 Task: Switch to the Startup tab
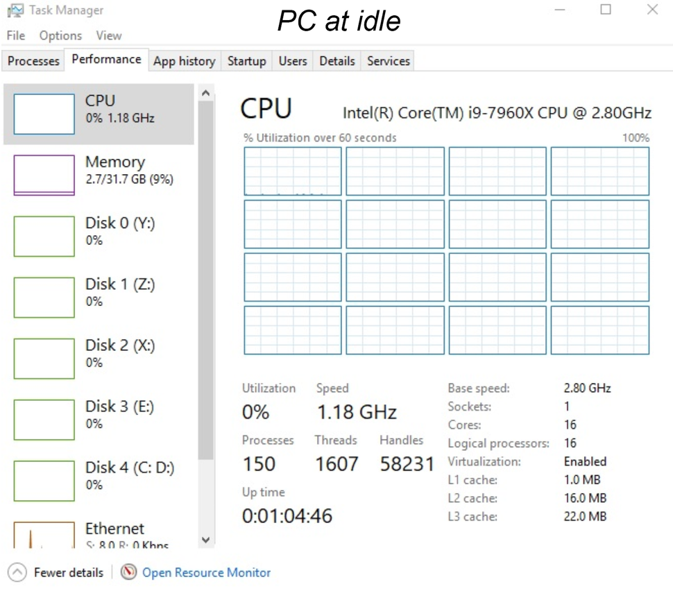pos(246,61)
